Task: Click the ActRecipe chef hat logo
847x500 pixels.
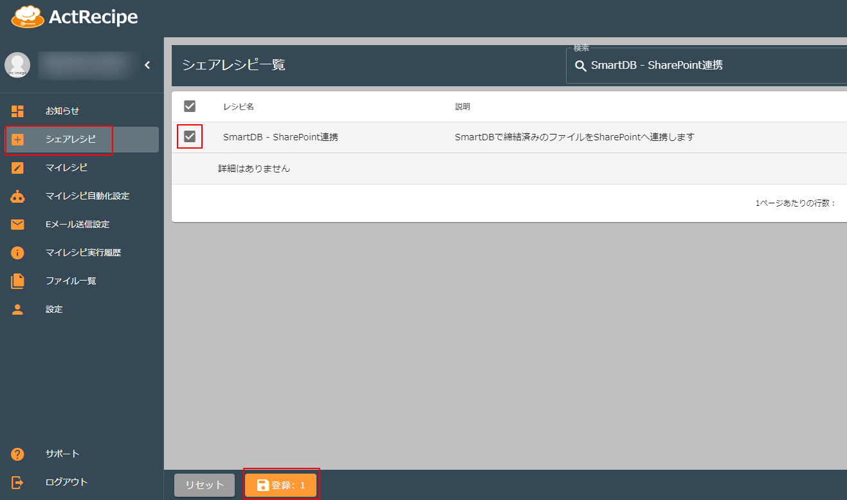Action: [26, 17]
